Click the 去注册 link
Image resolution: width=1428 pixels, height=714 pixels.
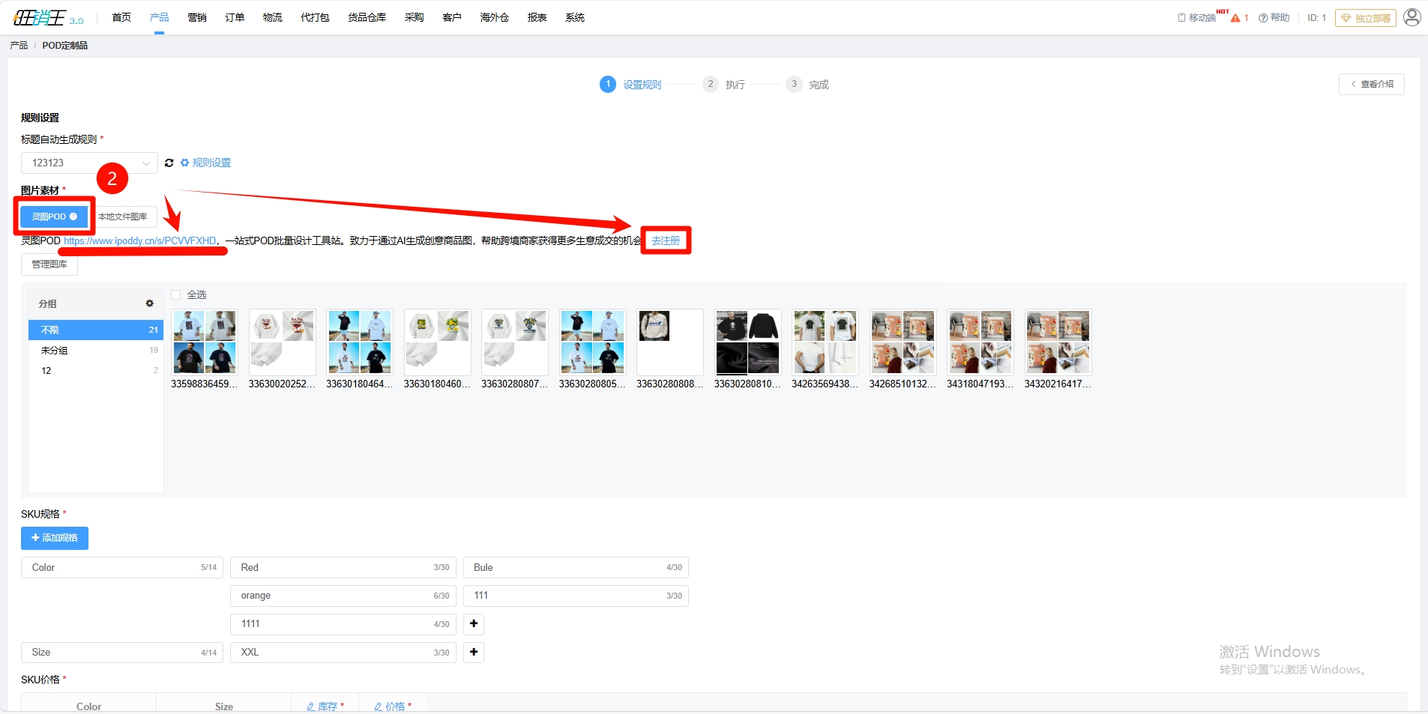[665, 240]
